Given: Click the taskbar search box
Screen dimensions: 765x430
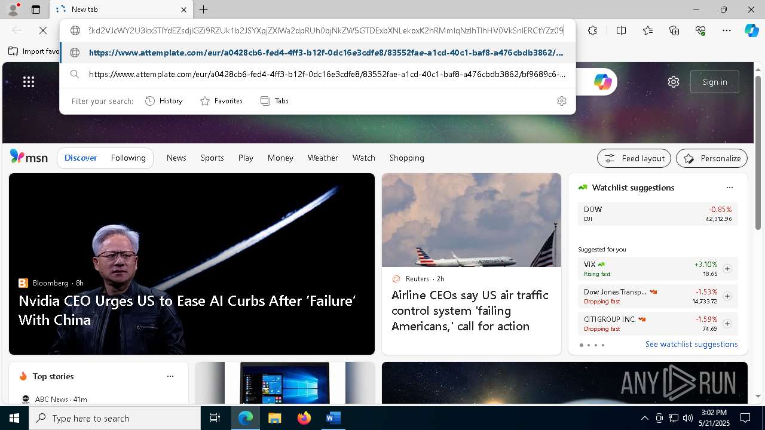Looking at the screenshot, I should coord(115,418).
